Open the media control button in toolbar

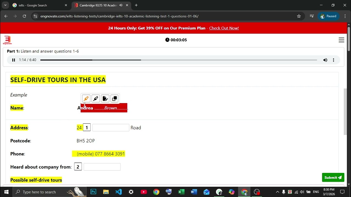[312, 16]
